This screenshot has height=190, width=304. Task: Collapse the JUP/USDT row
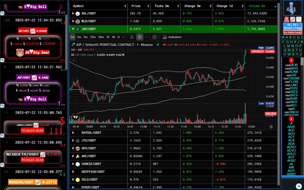point(73,29)
